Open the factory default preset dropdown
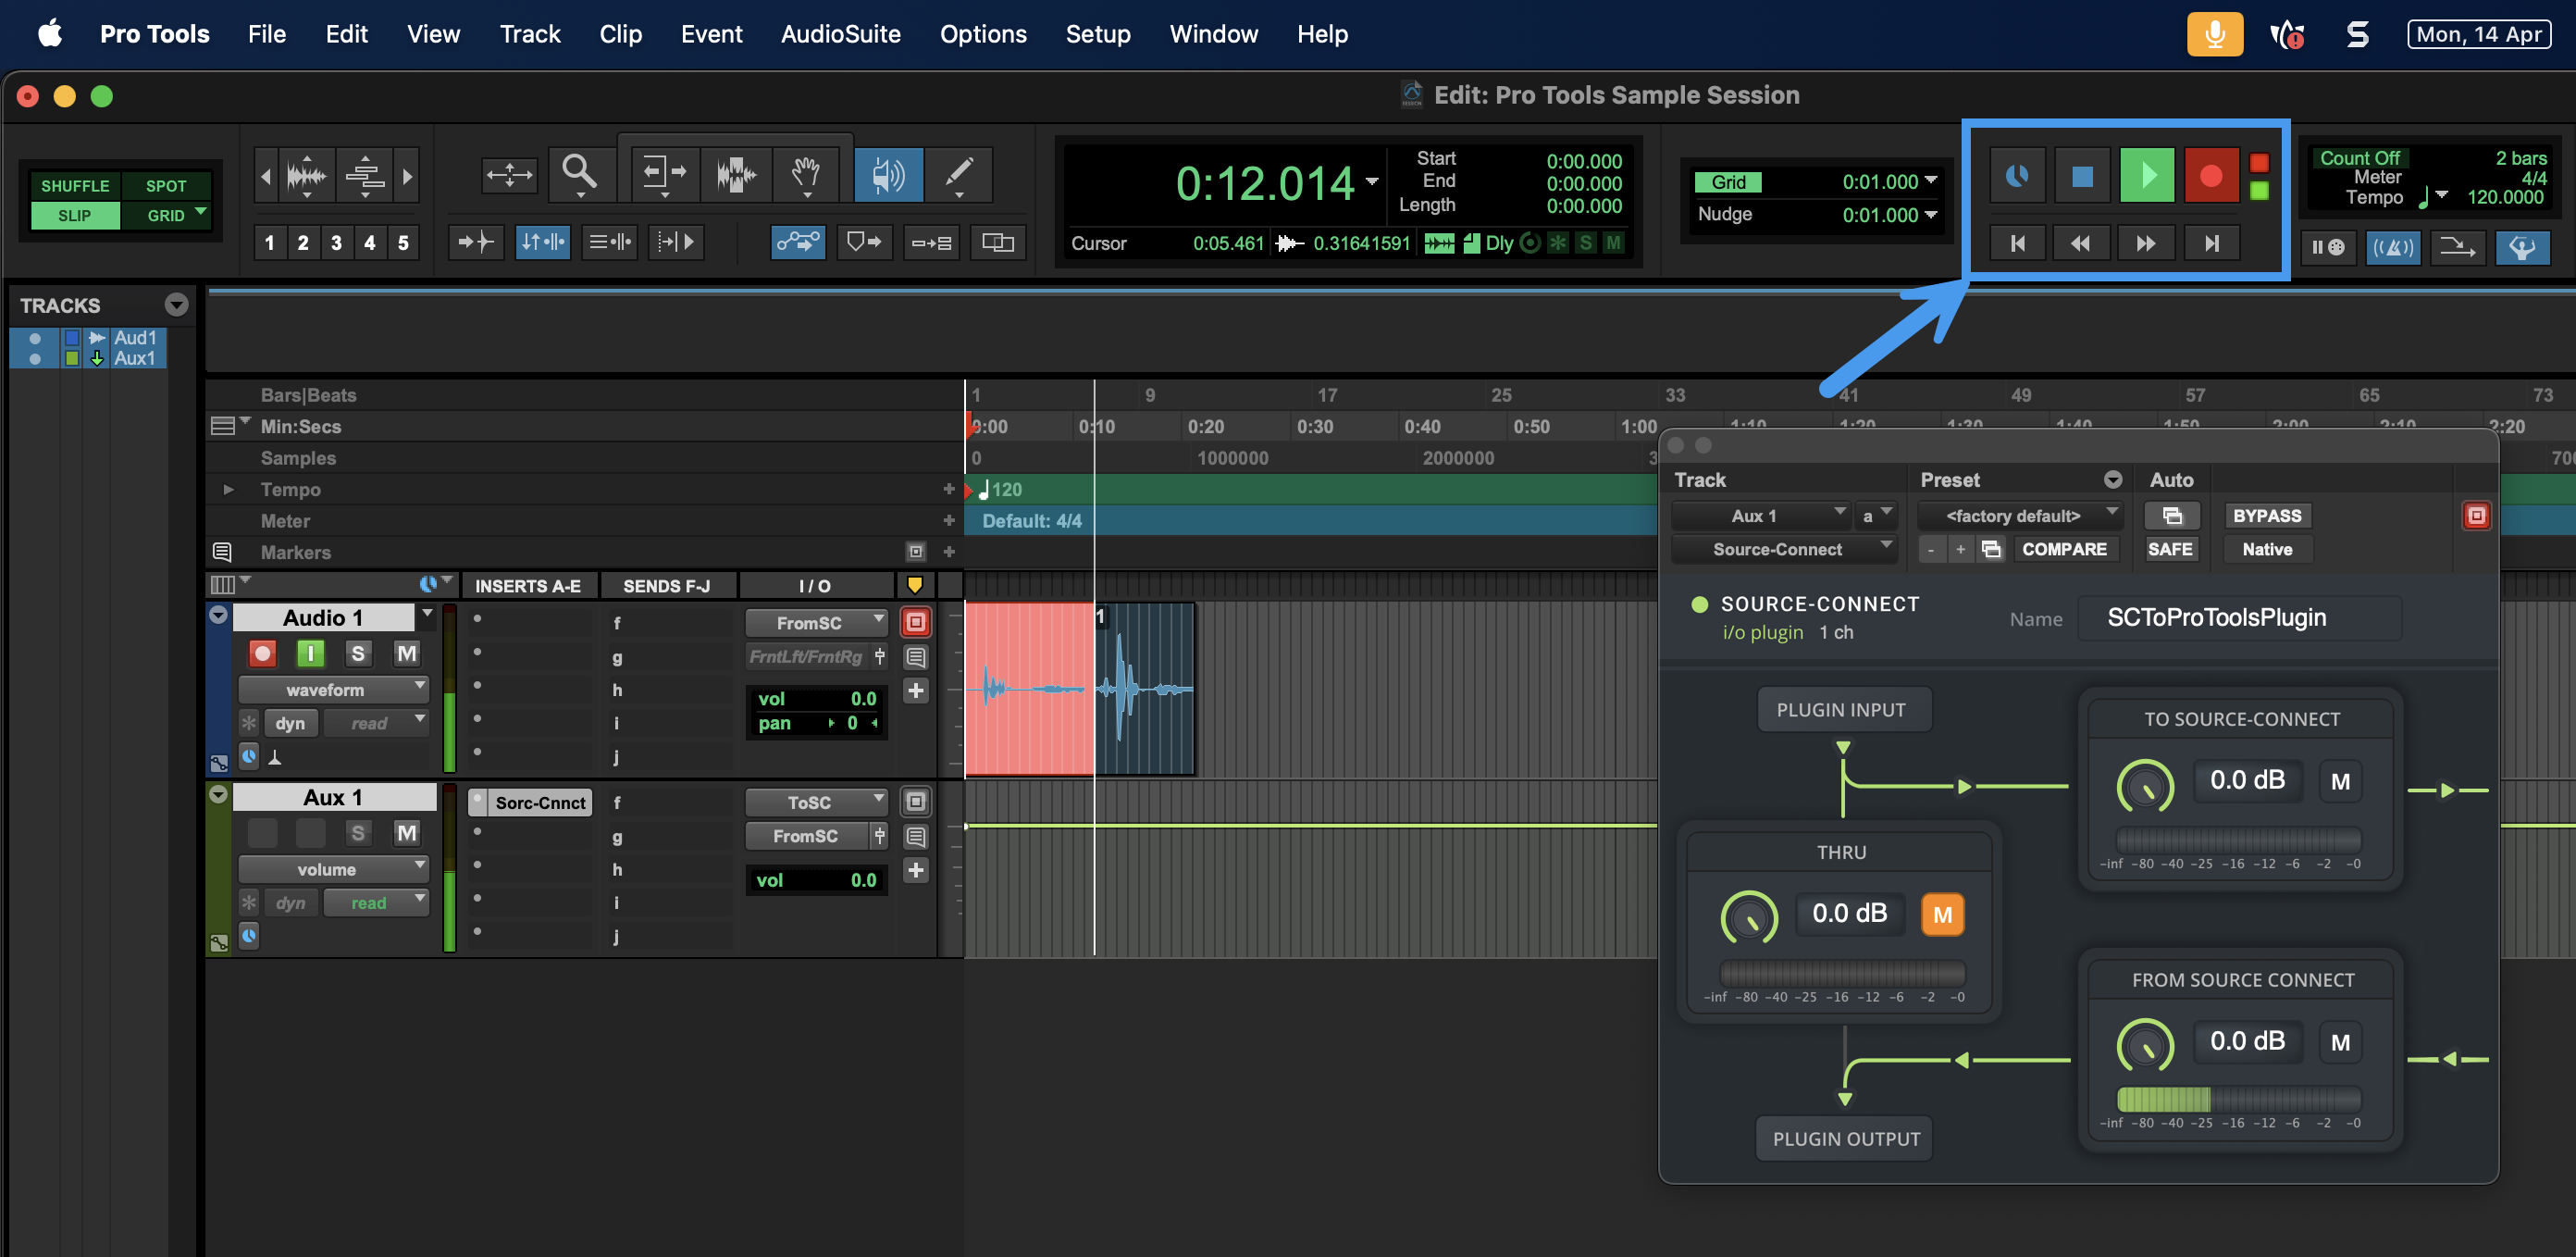 [x=2019, y=516]
